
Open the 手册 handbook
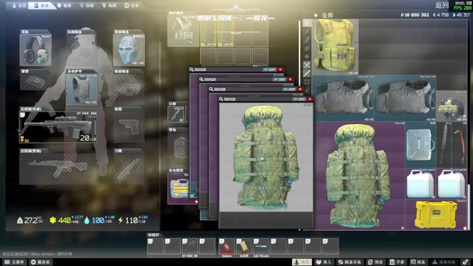pos(397,262)
